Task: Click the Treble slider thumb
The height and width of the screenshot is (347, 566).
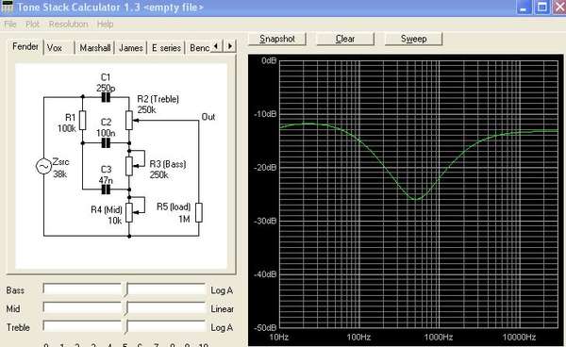Action: (x=125, y=327)
